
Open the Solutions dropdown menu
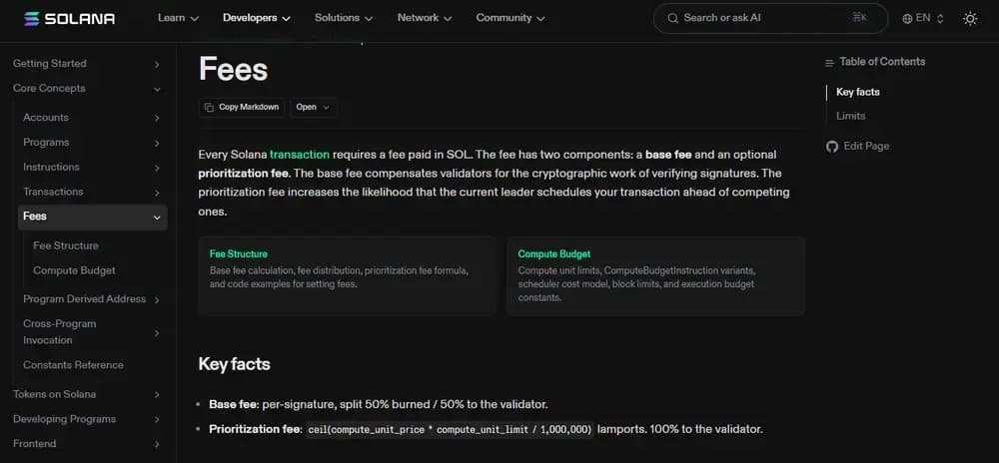tap(344, 18)
